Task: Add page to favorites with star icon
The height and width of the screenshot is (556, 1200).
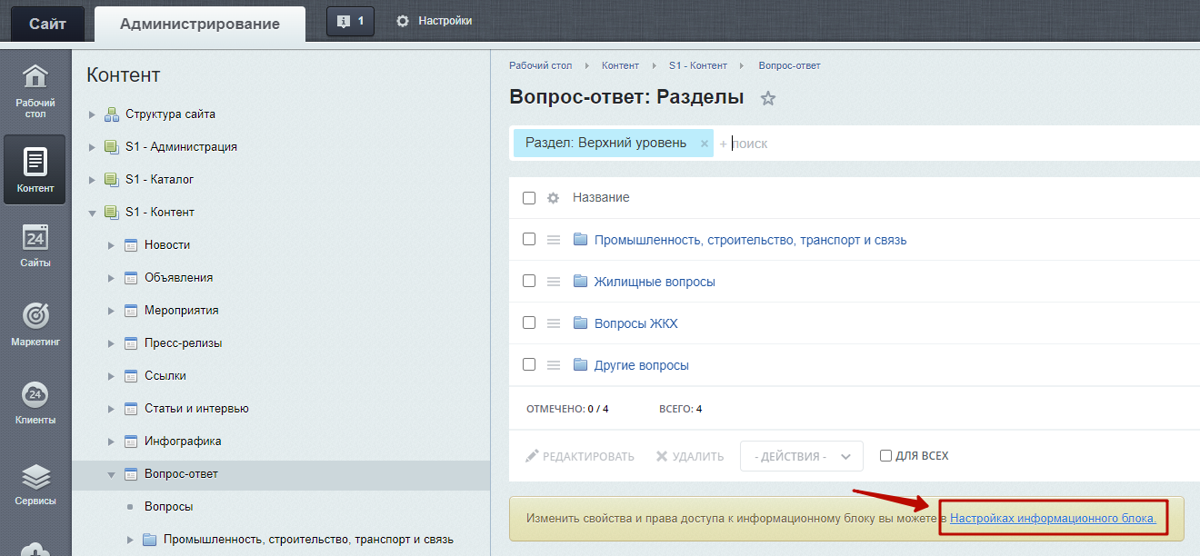Action: (x=768, y=98)
